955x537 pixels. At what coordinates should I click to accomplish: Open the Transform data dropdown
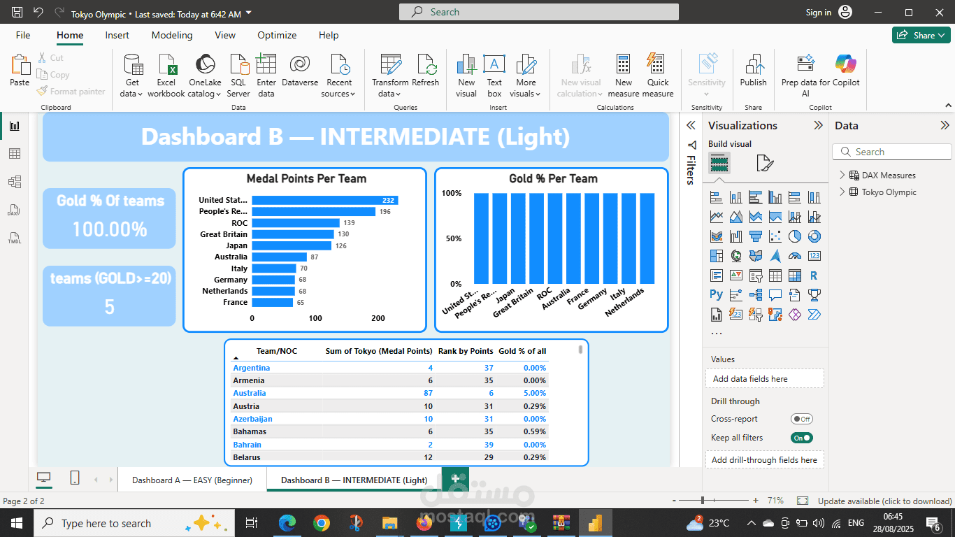point(390,76)
